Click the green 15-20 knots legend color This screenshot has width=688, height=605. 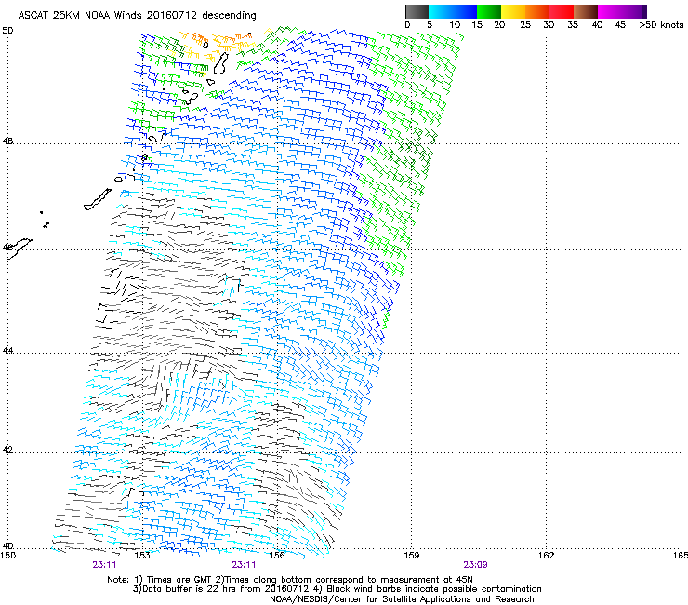click(489, 11)
